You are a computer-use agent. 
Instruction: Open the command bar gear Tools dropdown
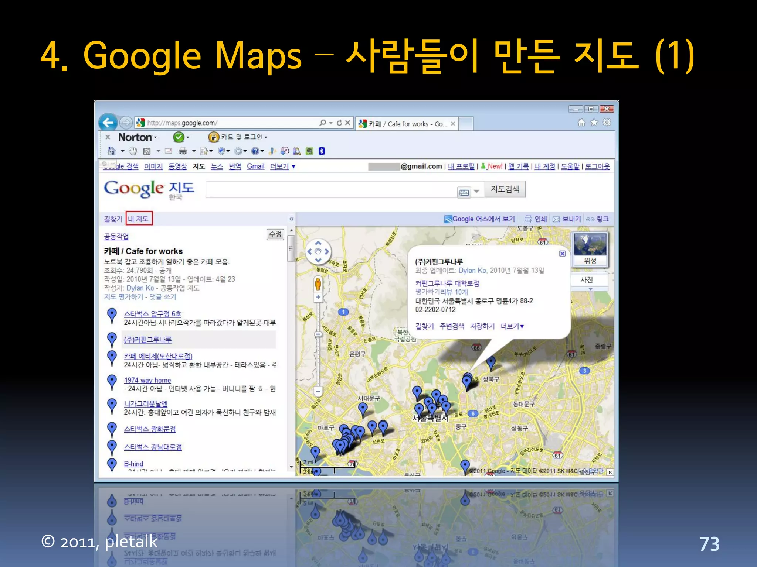[x=245, y=151]
